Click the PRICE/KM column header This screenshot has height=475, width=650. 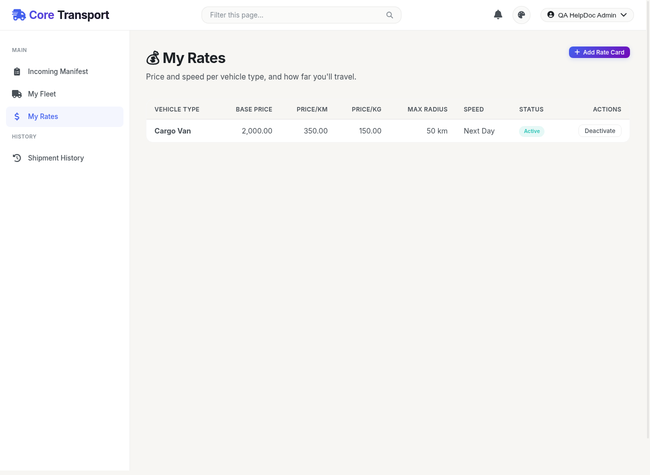tap(312, 109)
